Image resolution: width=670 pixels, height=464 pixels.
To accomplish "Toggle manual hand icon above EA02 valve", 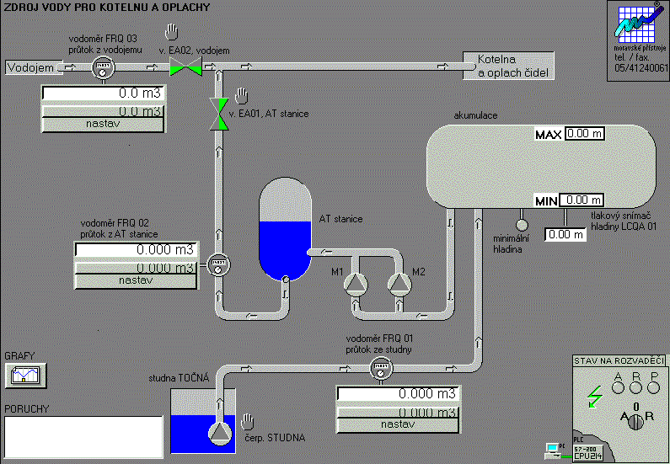I will 173,33.
